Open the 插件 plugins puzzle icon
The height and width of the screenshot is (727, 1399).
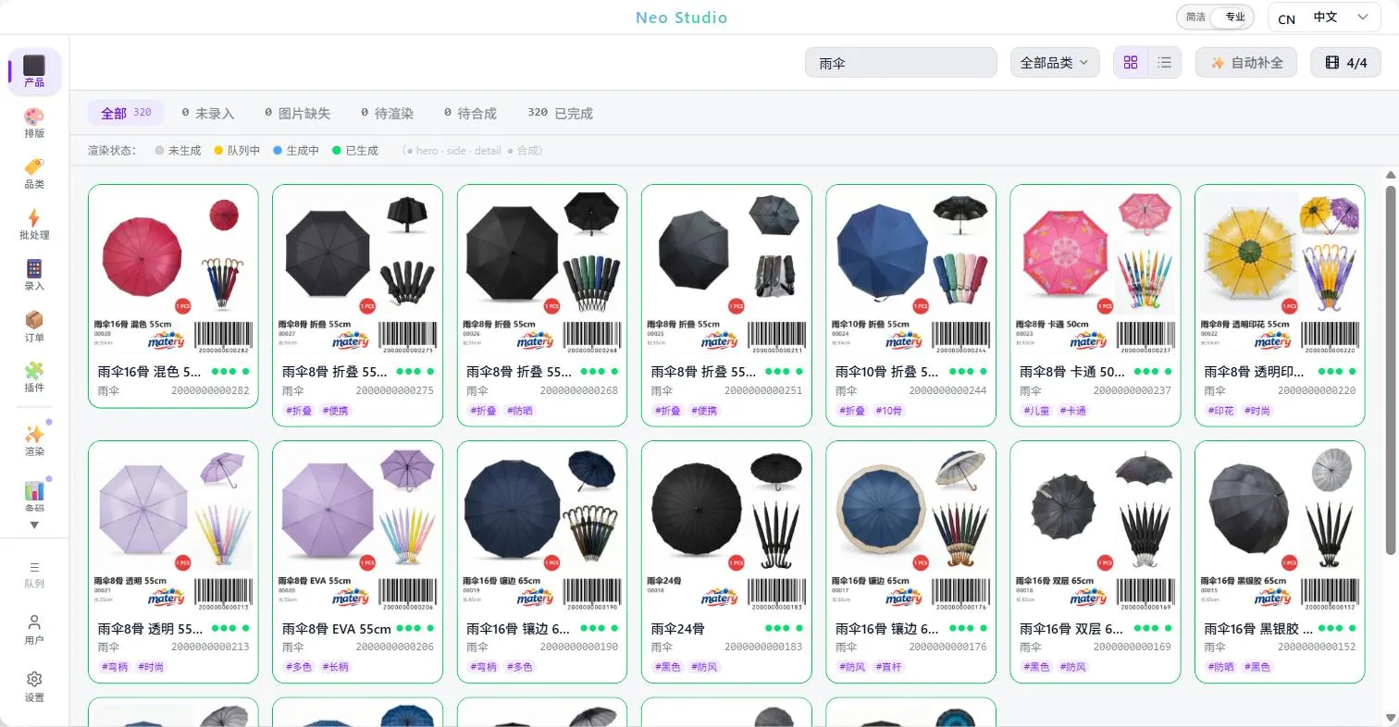point(34,377)
